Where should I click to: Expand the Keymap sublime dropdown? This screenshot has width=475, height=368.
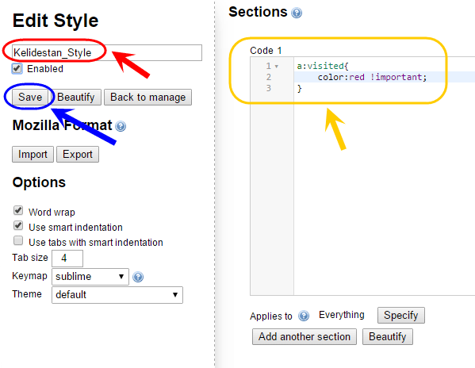point(90,277)
